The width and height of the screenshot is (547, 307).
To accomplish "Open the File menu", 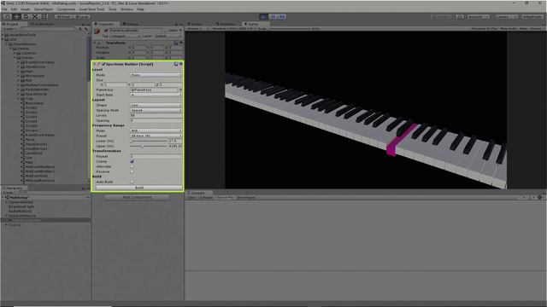I will (x=4, y=9).
